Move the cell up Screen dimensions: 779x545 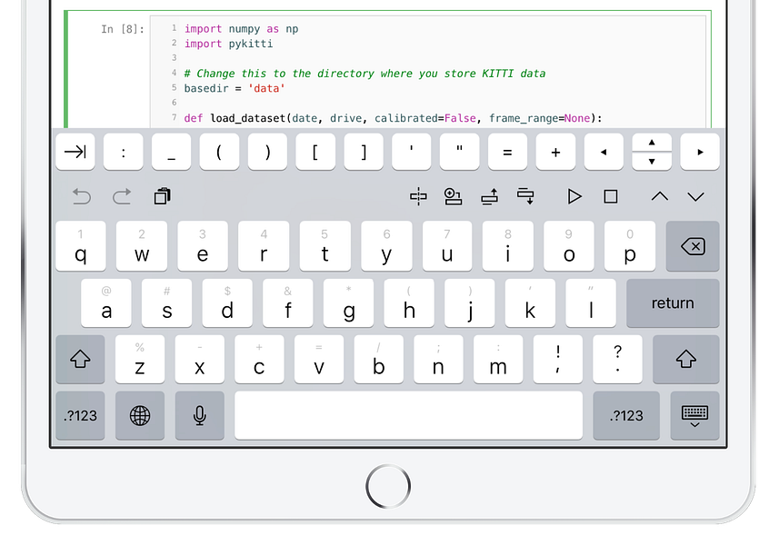tap(490, 196)
